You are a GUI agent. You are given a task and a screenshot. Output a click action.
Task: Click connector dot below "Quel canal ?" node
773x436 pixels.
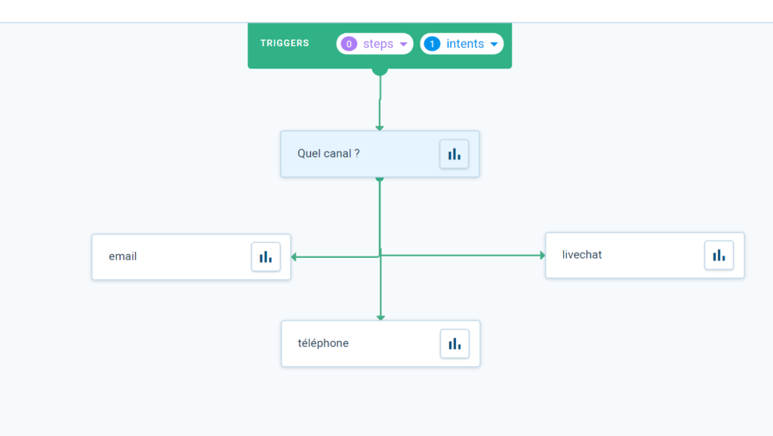pyautogui.click(x=380, y=180)
